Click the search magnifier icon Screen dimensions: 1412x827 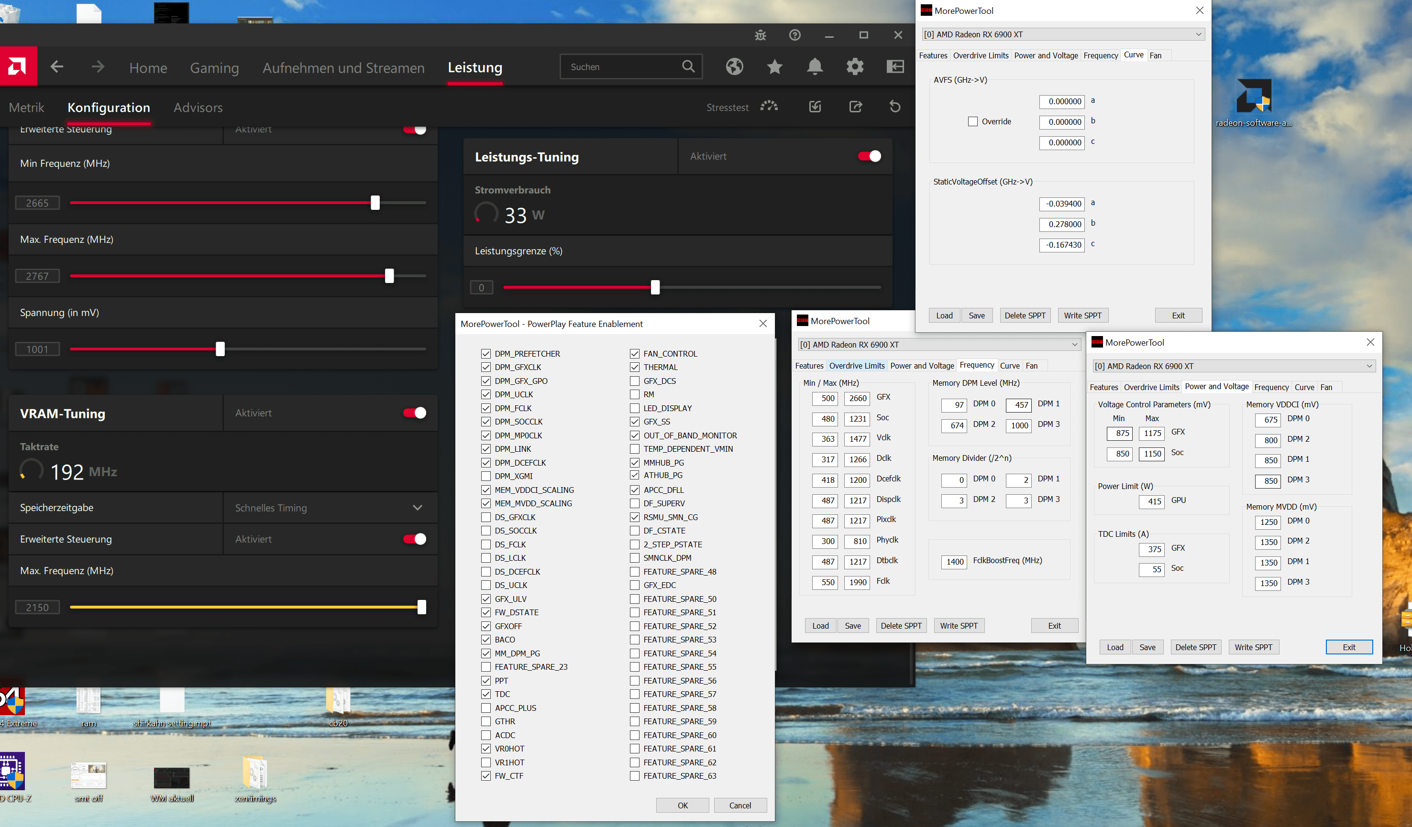(x=688, y=66)
